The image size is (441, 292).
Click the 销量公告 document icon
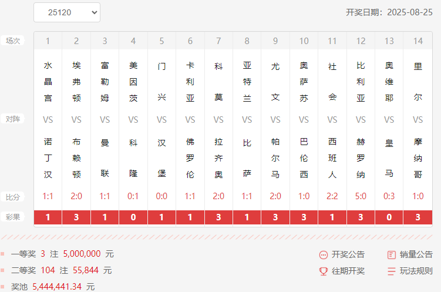point(392,255)
